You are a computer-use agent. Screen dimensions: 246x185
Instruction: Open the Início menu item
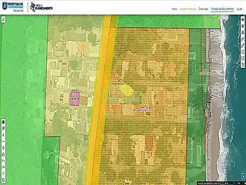174,9
